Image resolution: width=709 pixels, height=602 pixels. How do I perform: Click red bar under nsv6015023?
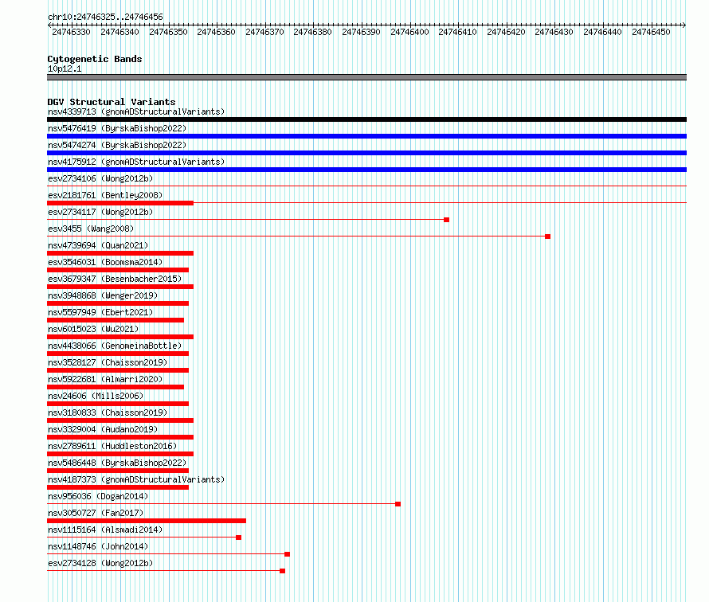(120, 337)
